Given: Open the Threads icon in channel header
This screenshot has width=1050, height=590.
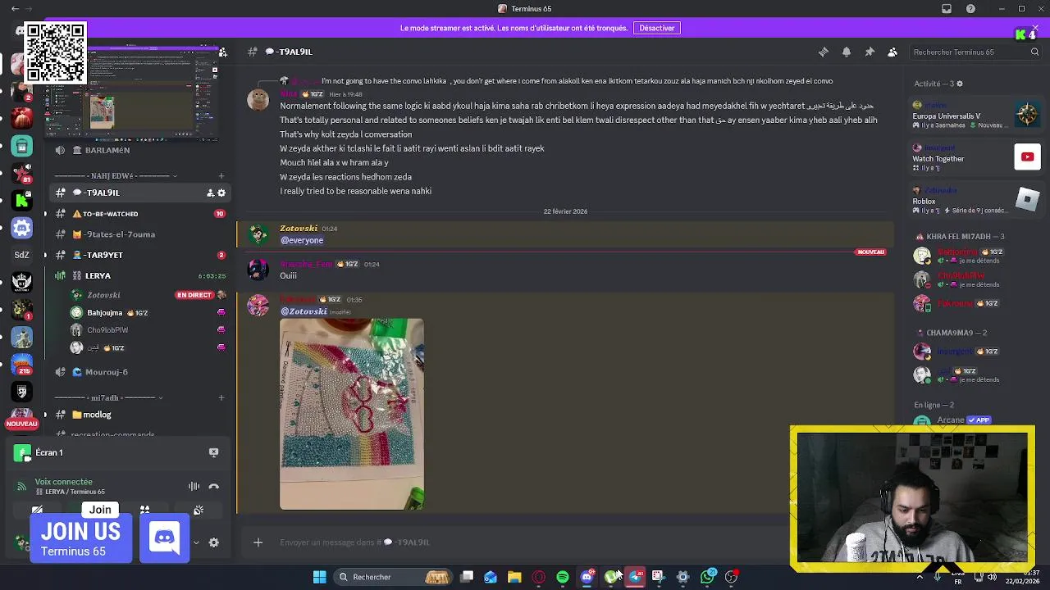Looking at the screenshot, I should coord(823,52).
